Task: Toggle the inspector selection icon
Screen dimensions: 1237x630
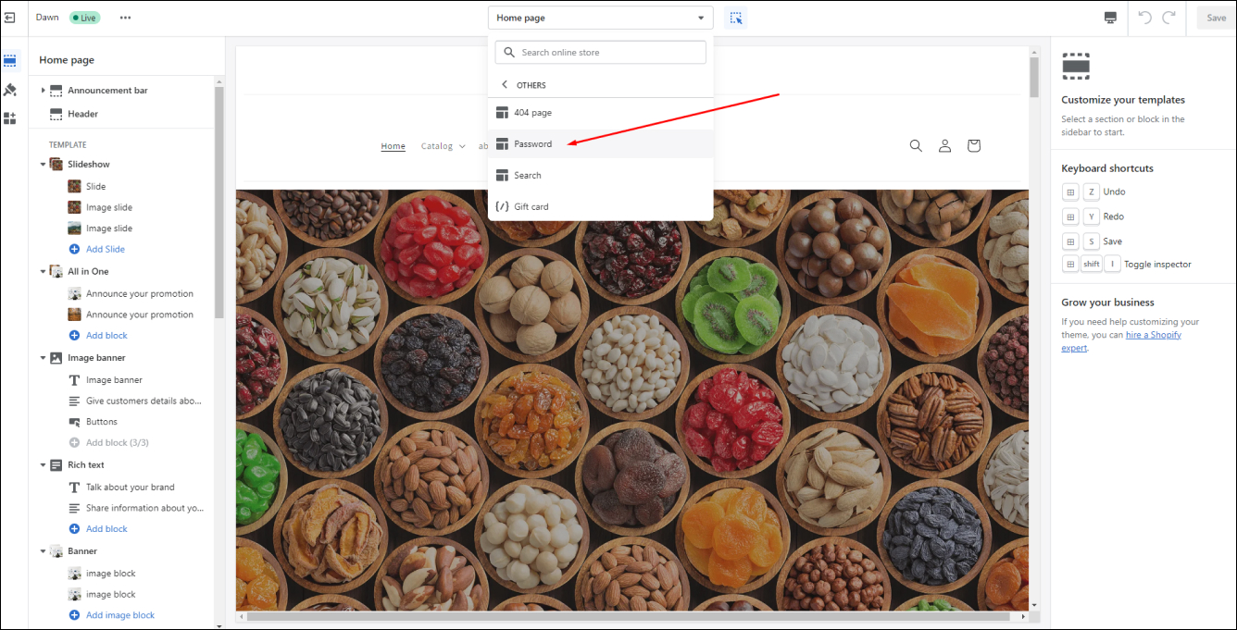Action: point(736,18)
